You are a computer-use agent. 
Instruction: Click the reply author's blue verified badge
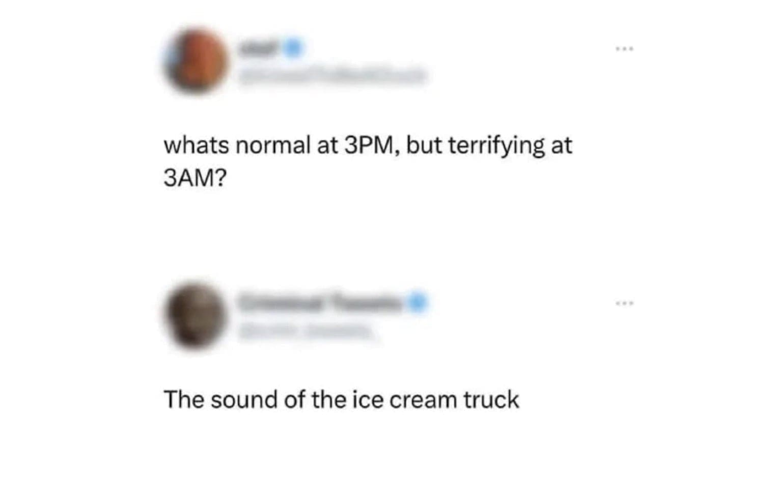(417, 302)
